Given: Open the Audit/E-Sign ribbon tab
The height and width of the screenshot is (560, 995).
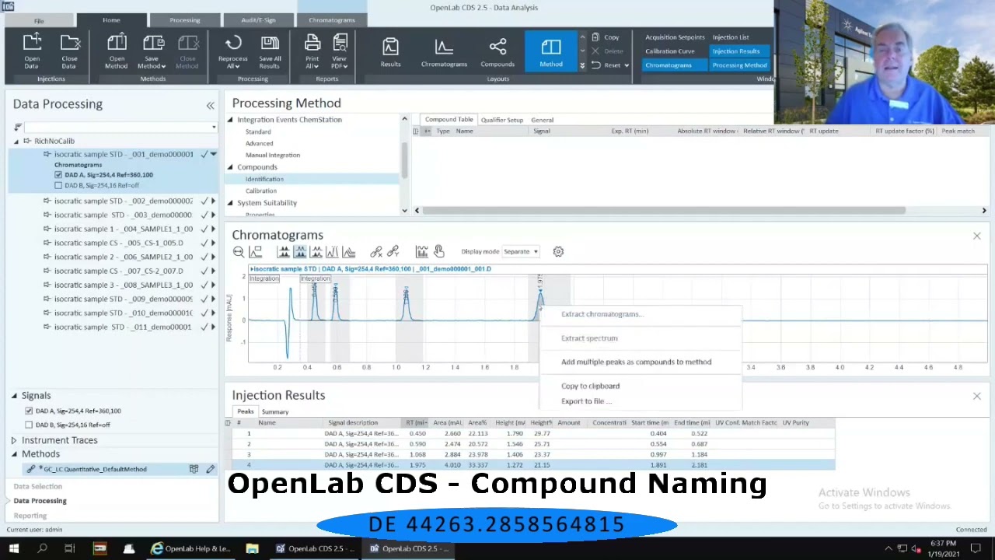Looking at the screenshot, I should pyautogui.click(x=258, y=20).
